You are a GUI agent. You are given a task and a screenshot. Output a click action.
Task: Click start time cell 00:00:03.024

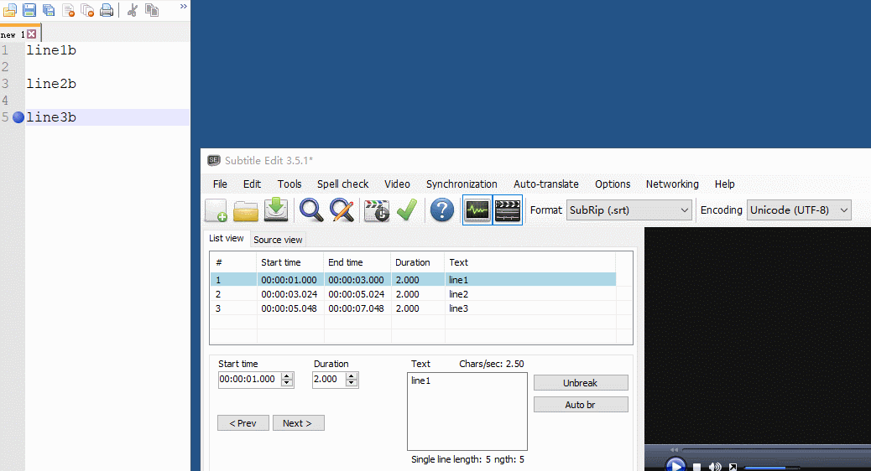click(289, 294)
